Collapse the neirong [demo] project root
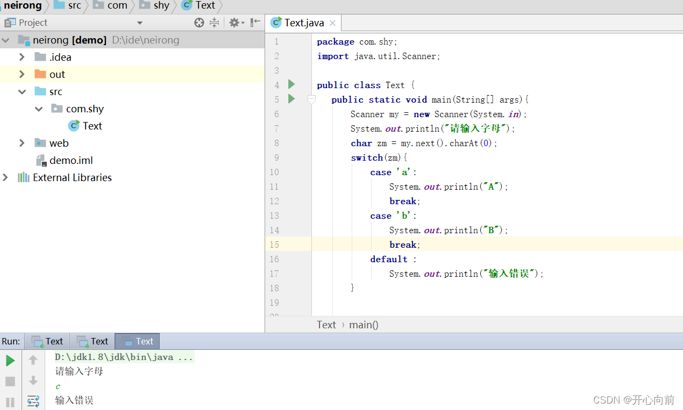The image size is (683, 410). [6, 40]
